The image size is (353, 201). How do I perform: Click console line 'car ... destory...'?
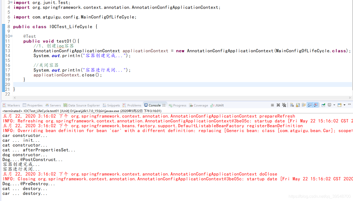click(x=25, y=193)
